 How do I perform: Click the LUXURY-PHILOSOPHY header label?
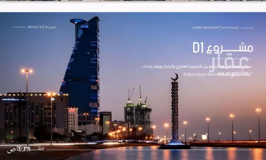tap(205, 28)
